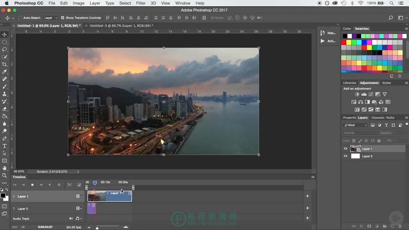The height and width of the screenshot is (230, 409).
Task: Uncheck Show Transform Controls
Action: (x=63, y=18)
